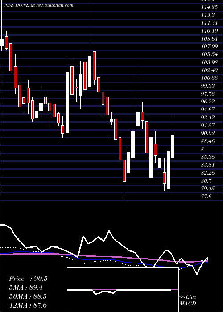
Task: Click the 80.7 price label
Action: point(206,181)
